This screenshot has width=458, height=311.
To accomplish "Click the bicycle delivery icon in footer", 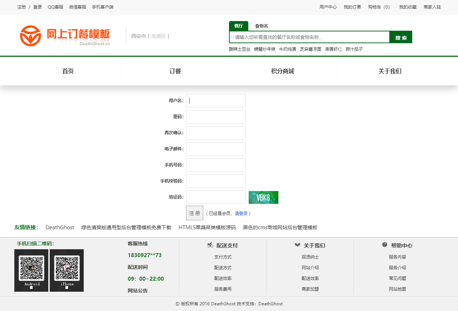I will click(210, 245).
